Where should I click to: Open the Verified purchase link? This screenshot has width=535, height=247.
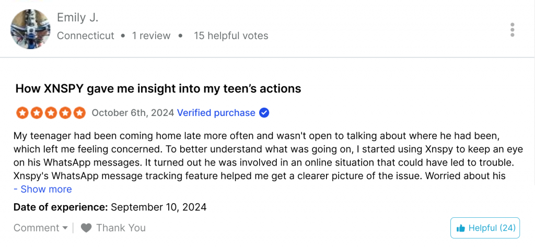point(216,113)
